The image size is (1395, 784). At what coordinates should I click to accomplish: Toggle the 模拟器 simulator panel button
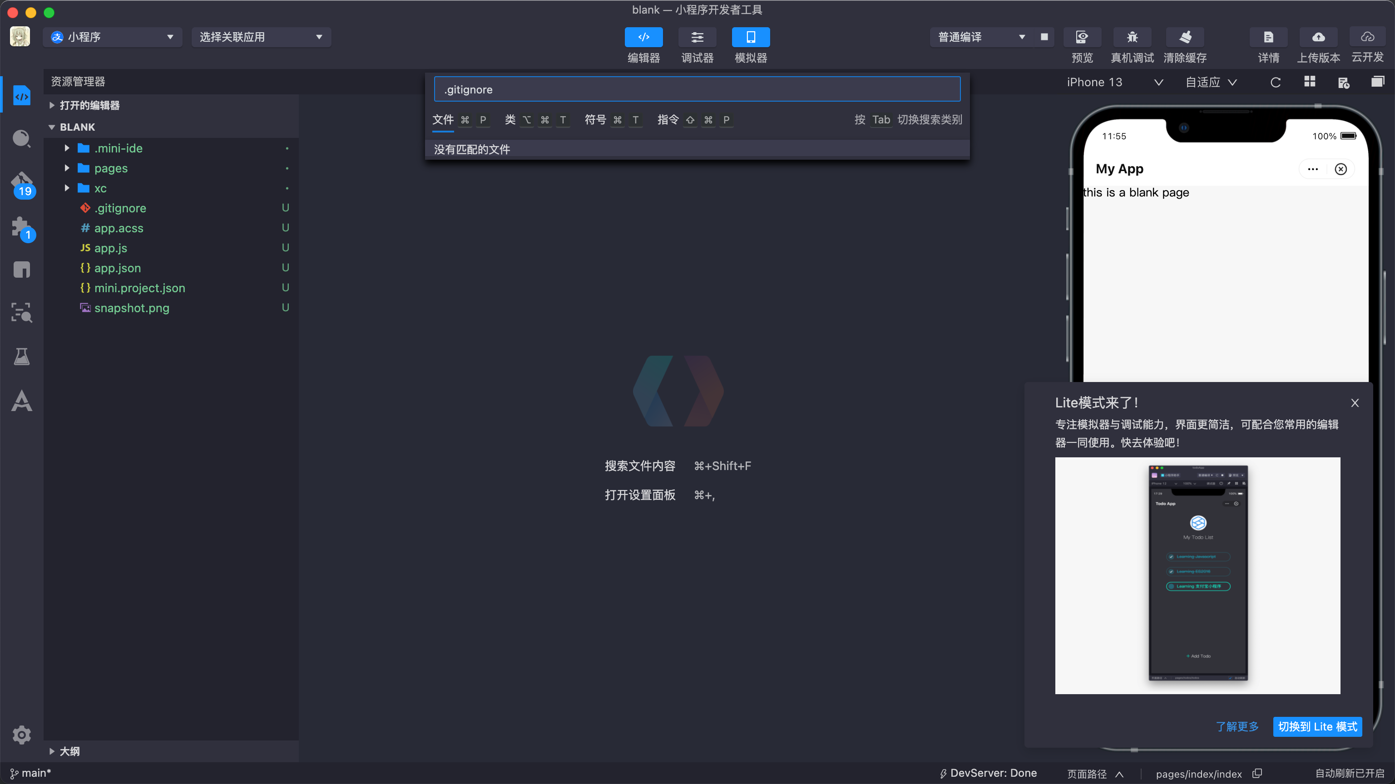tap(751, 37)
